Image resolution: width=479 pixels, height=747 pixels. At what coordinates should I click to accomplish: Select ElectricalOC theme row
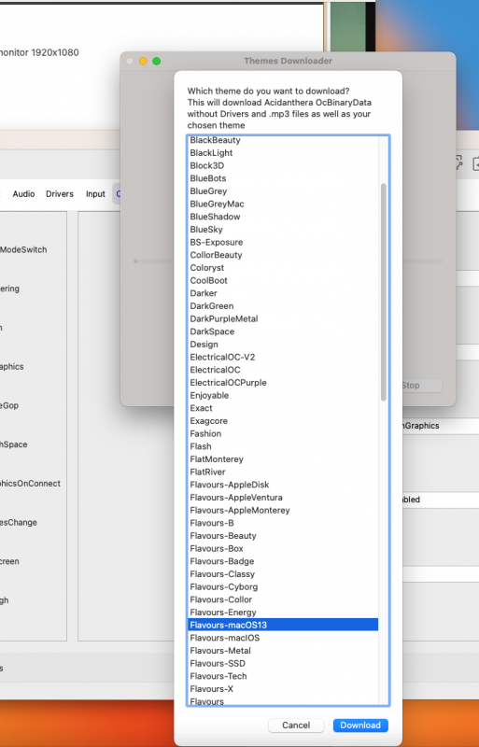283,370
